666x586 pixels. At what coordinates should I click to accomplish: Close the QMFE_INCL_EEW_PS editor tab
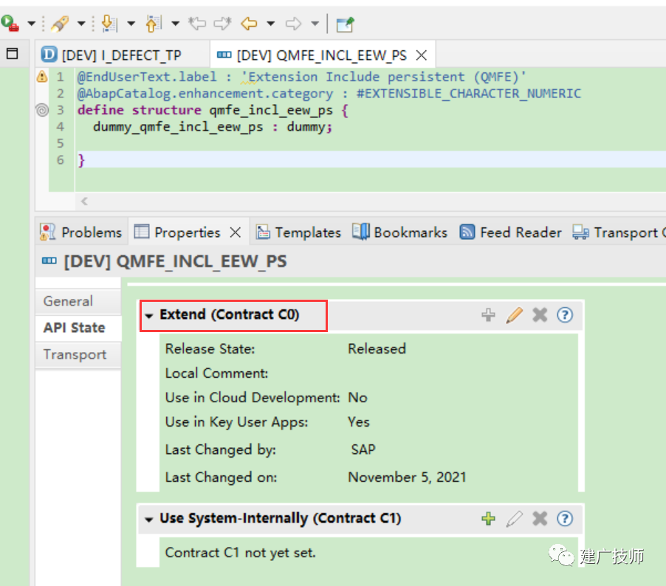coord(422,55)
